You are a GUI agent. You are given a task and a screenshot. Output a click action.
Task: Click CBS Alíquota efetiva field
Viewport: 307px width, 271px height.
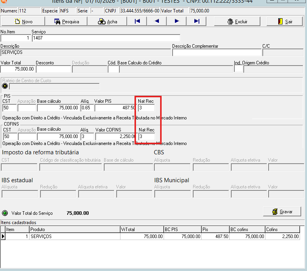tap(249, 167)
